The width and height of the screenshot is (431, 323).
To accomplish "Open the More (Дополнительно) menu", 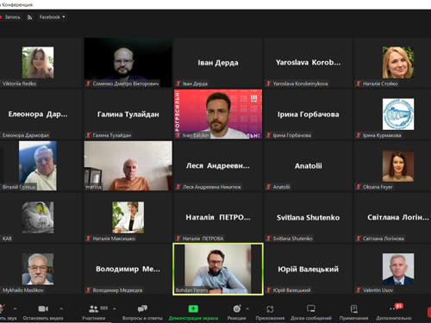I will tap(394, 309).
